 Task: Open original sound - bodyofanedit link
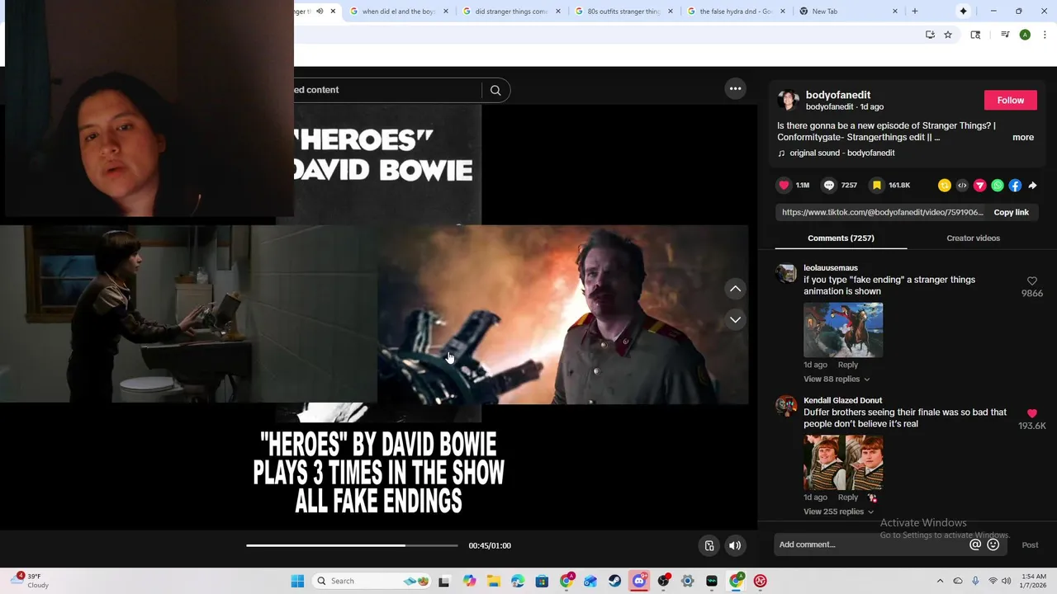click(841, 153)
